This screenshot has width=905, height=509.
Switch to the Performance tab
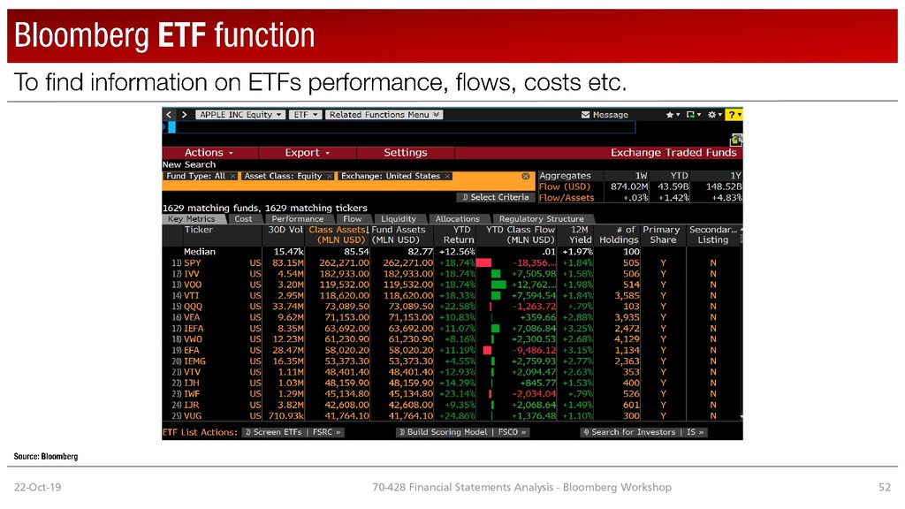(297, 219)
